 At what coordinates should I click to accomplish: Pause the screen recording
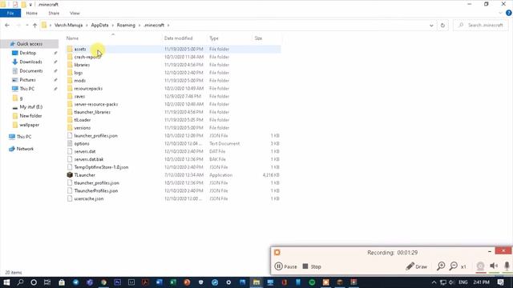tap(285, 266)
